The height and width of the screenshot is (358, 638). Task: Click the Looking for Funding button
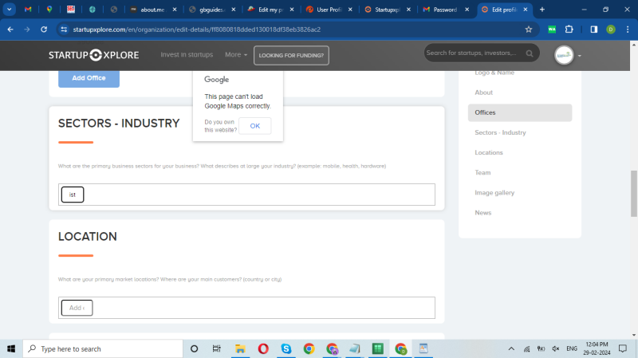(291, 55)
